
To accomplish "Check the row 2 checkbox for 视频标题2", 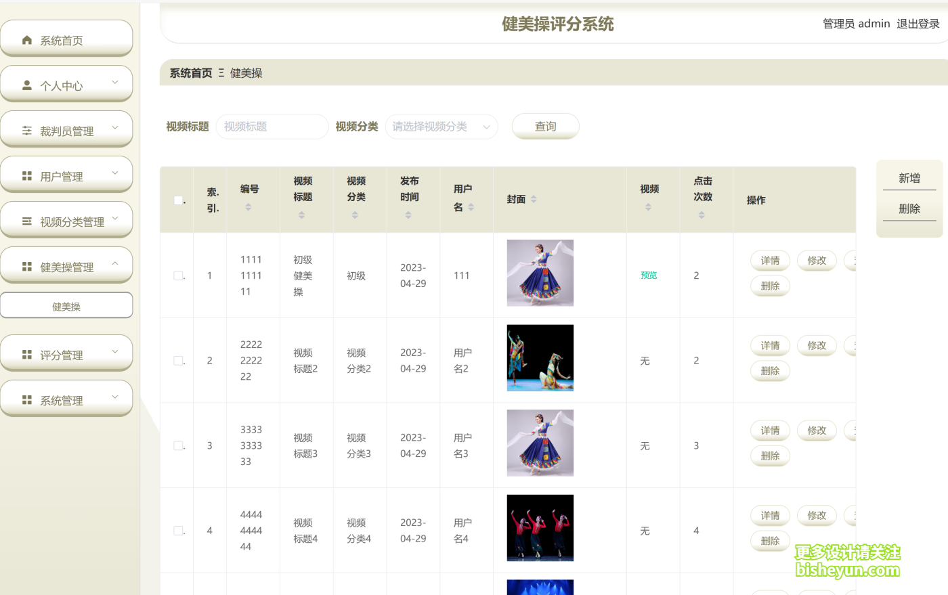I will pos(178,361).
